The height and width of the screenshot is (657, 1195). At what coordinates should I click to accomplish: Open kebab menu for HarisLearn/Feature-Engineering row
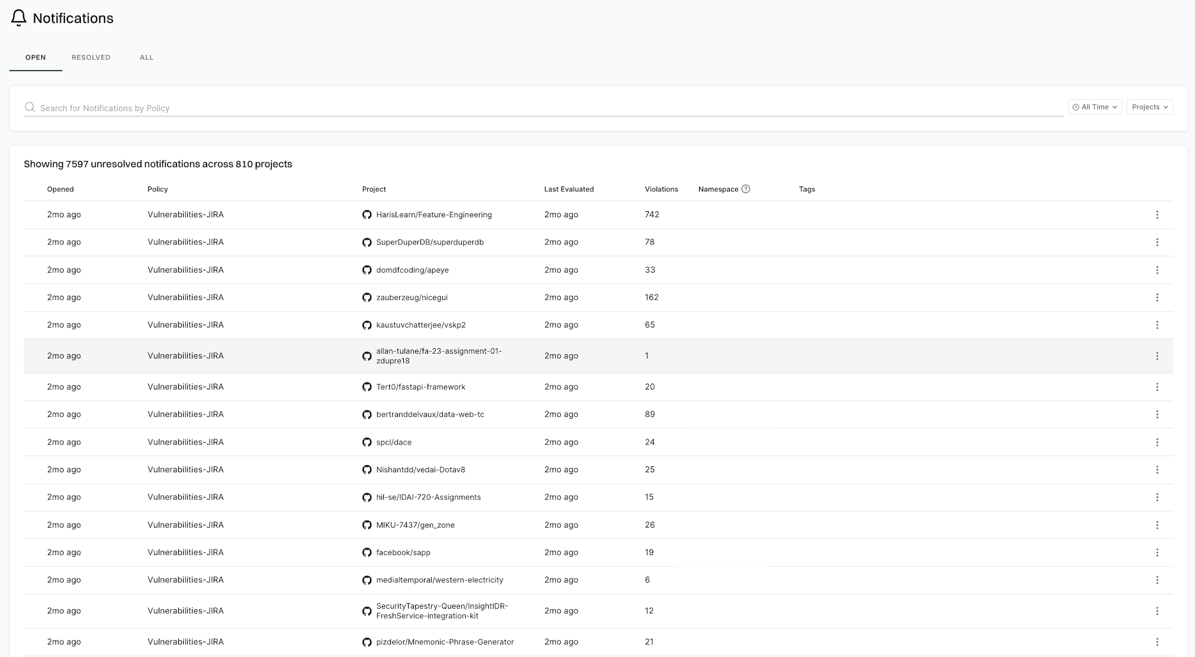(x=1157, y=215)
